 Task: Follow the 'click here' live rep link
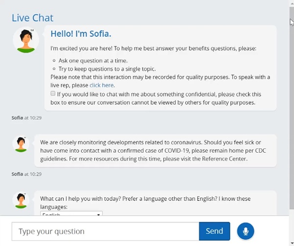click(101, 85)
